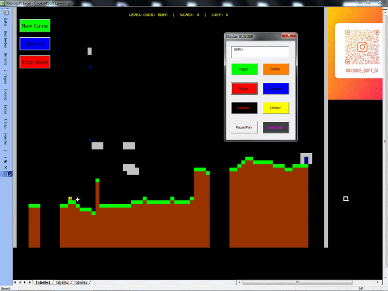Switch to the Tabelle2 sheet tab
388x291 pixels.
pos(62,282)
